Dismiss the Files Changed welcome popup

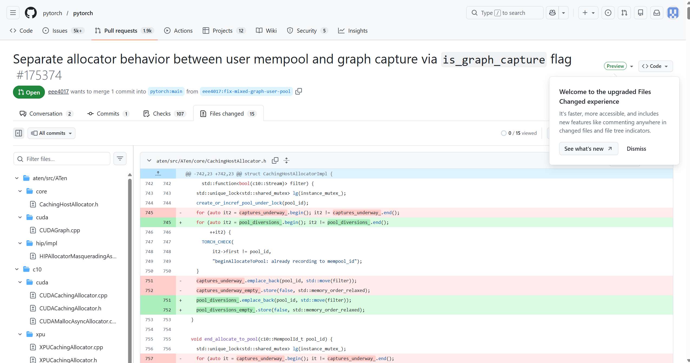[x=636, y=149]
